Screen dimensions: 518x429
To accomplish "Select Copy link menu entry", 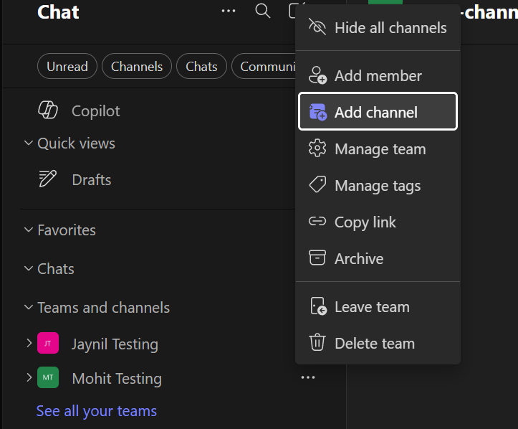I will point(378,221).
